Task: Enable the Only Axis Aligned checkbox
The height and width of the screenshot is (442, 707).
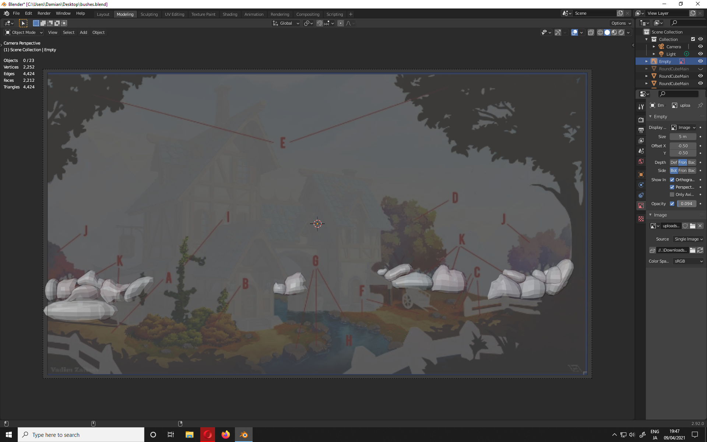Action: [x=672, y=194]
